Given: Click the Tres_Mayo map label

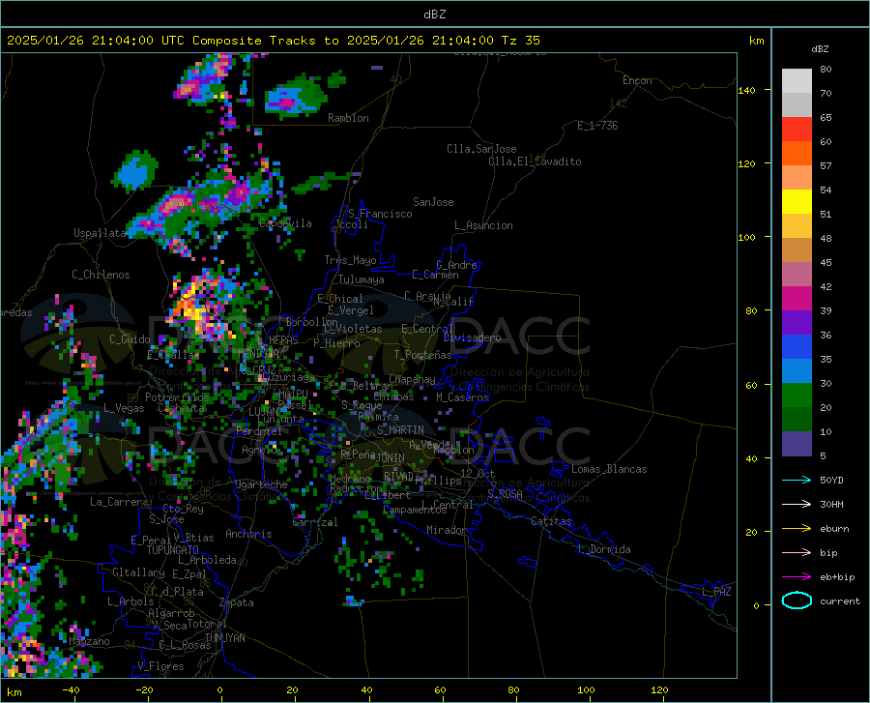Looking at the screenshot, I should tap(350, 260).
